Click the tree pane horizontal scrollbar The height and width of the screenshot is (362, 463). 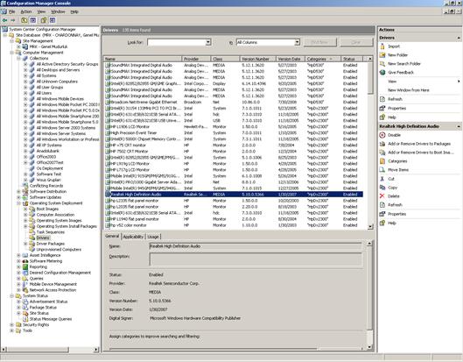(x=51, y=349)
